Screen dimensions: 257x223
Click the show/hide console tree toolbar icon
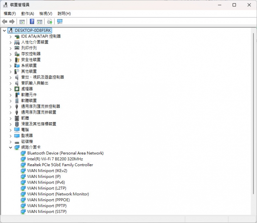coord(22,22)
